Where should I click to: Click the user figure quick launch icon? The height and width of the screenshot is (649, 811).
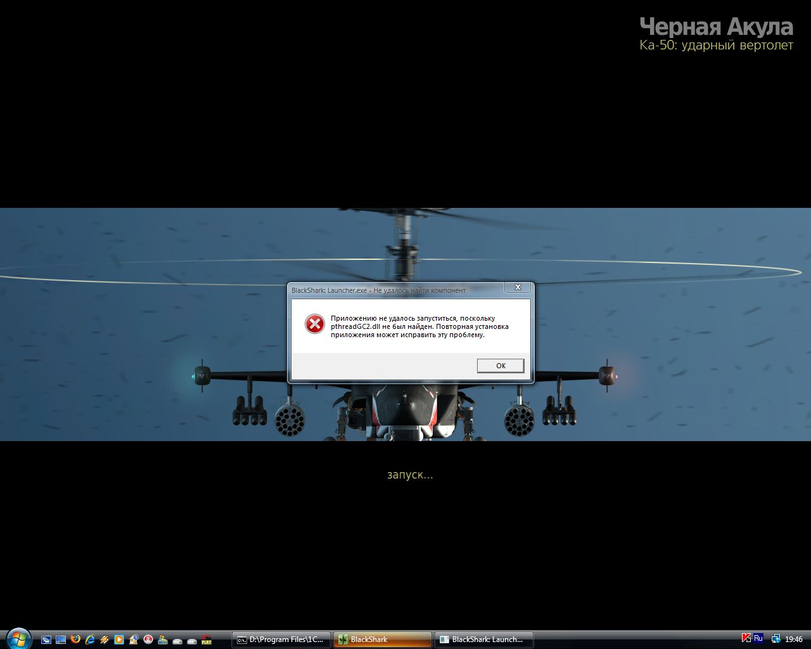tap(163, 639)
